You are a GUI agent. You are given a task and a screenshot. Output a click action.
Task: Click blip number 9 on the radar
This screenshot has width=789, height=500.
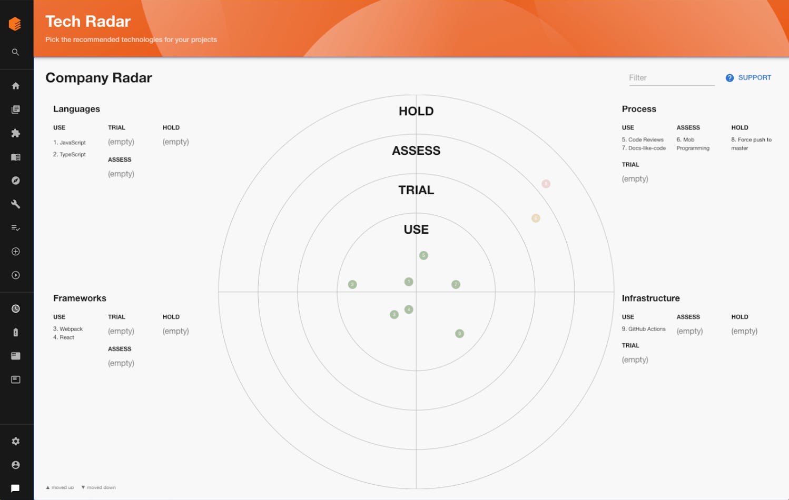tap(459, 333)
